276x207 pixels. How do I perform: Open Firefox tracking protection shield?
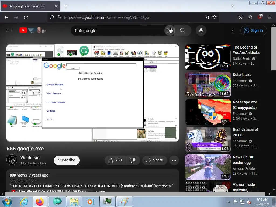[51, 18]
